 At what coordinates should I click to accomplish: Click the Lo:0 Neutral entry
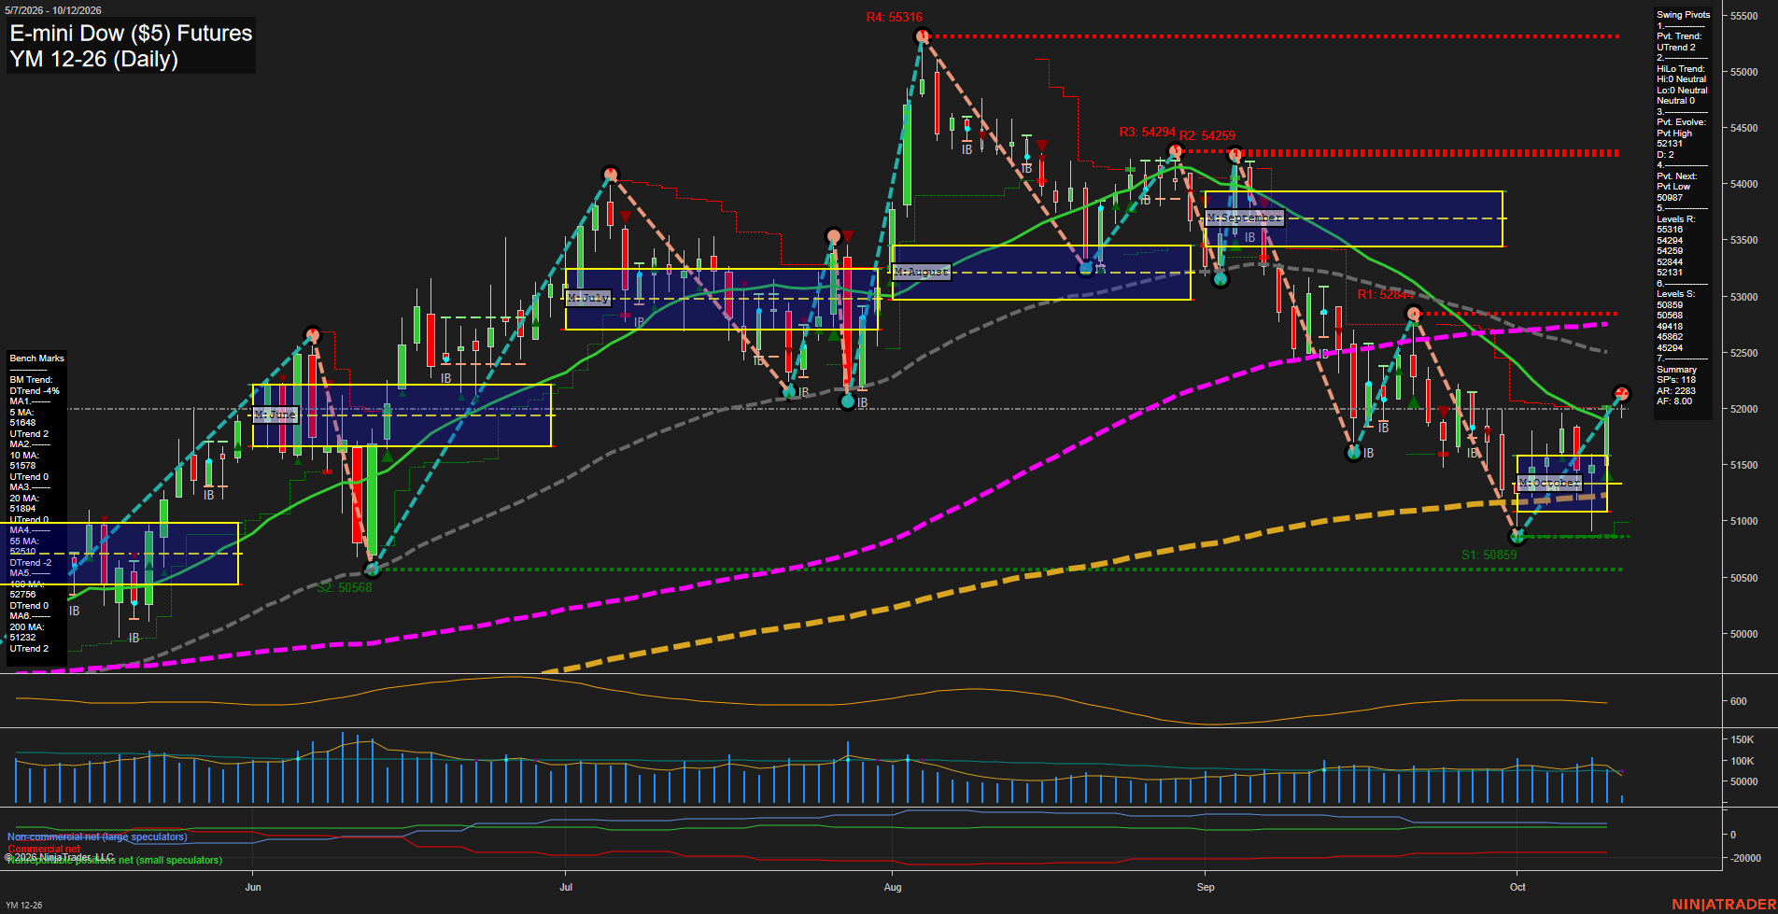coord(1682,91)
